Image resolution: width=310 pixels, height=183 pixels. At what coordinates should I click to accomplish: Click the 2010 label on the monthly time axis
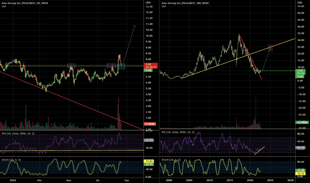point(210,180)
